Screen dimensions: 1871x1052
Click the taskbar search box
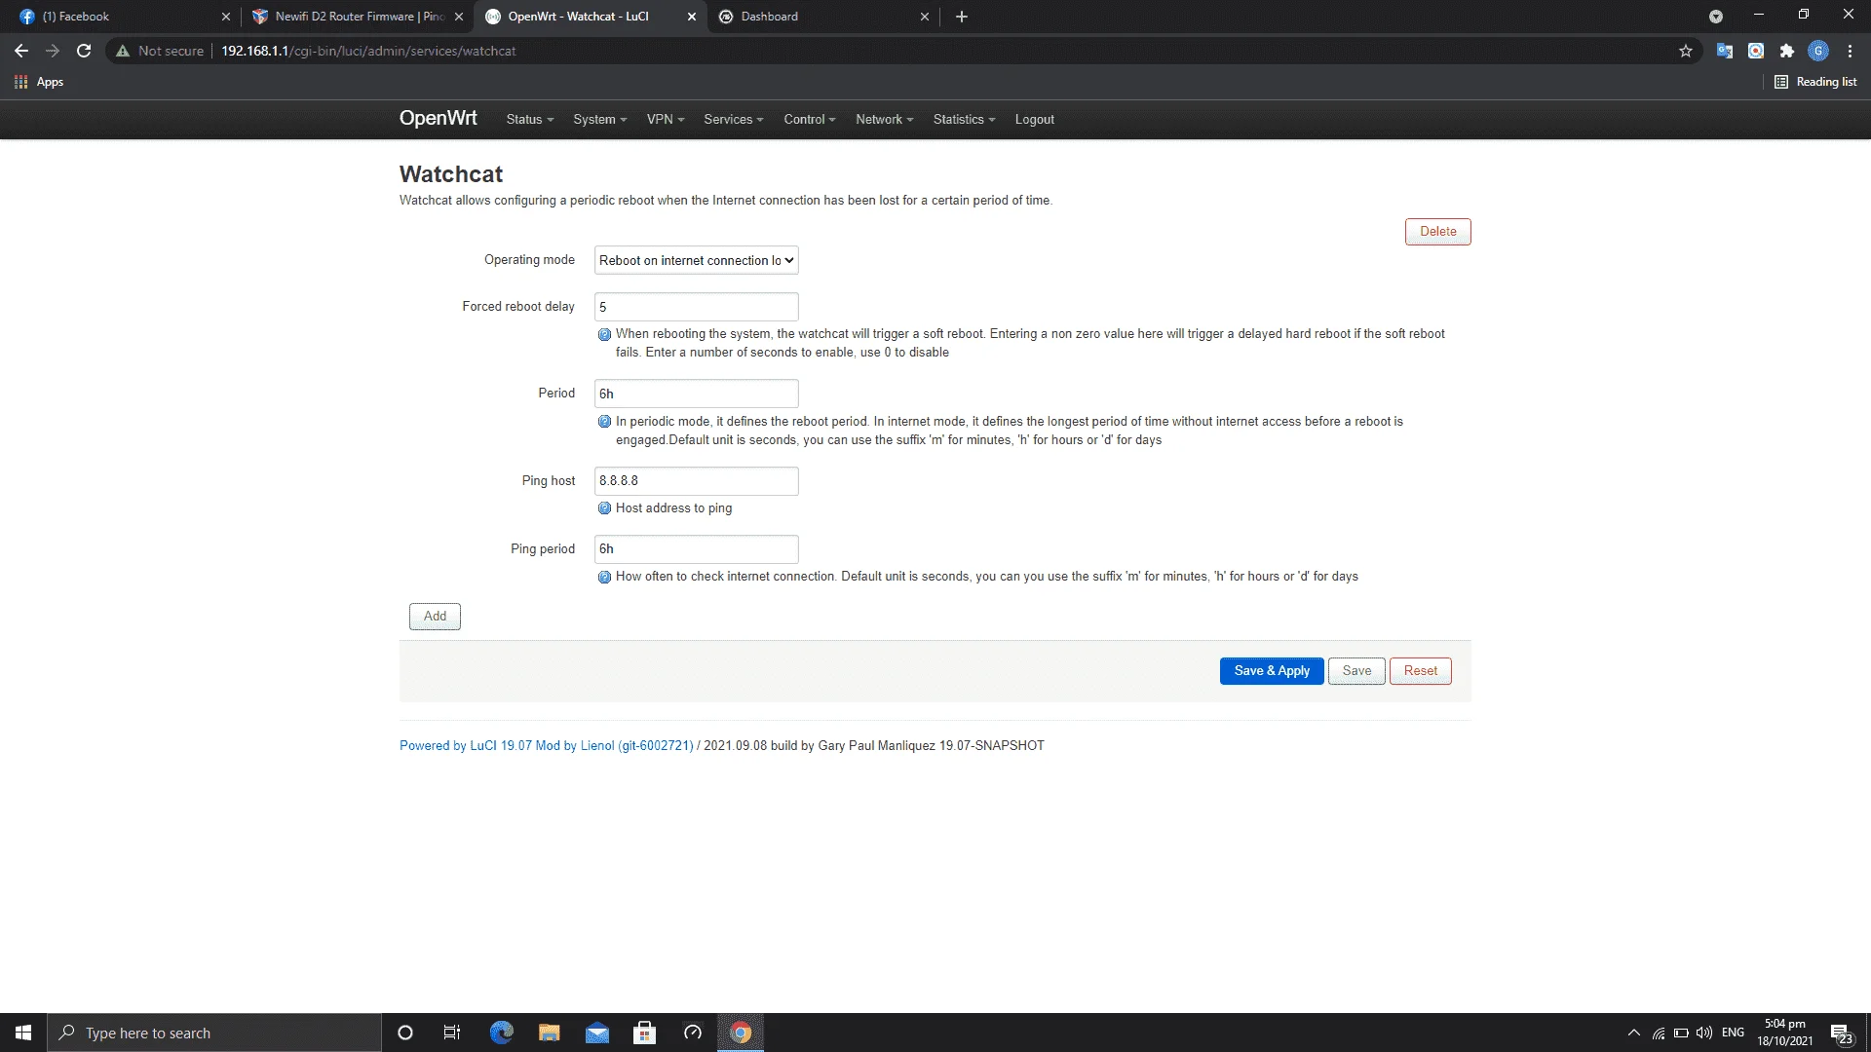point(214,1033)
